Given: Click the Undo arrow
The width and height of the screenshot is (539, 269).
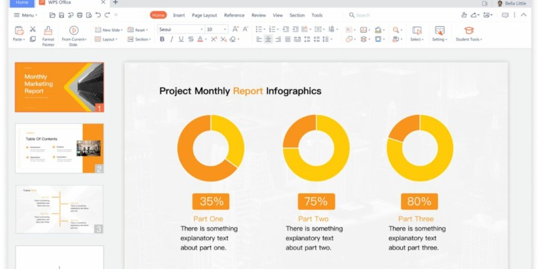Looking at the screenshot, I should 98,15.
